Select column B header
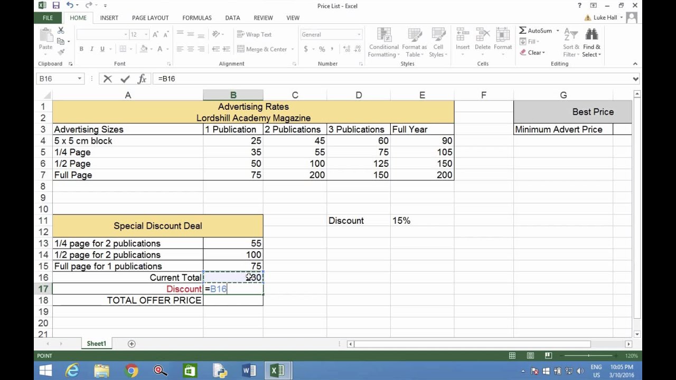The height and width of the screenshot is (380, 676). click(233, 95)
